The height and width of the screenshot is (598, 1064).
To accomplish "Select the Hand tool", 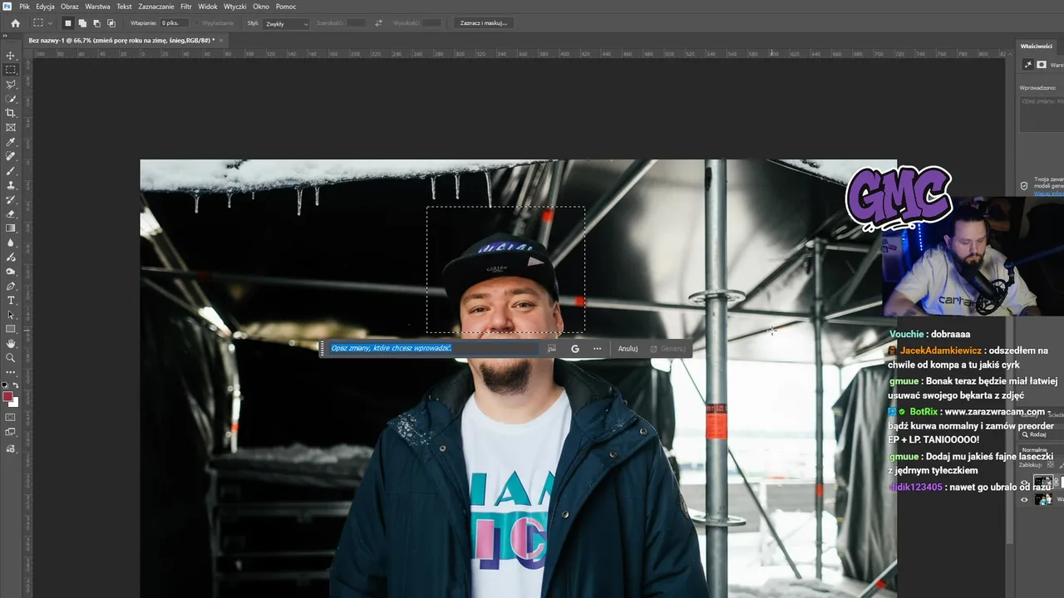I will (x=11, y=343).
